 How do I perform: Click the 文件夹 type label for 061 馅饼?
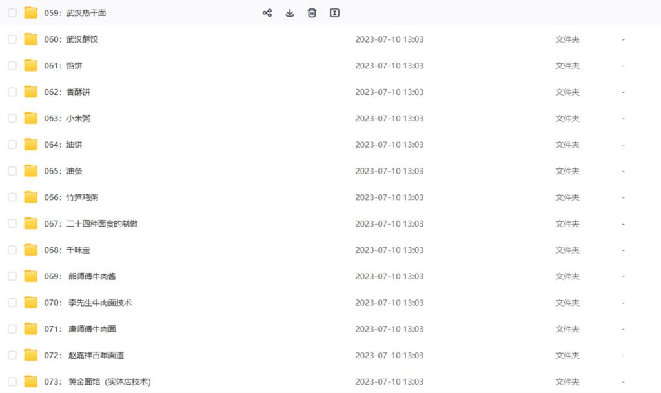point(567,66)
